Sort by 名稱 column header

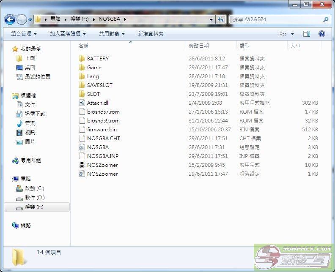(x=83, y=46)
